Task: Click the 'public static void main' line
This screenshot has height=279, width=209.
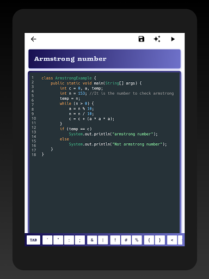Action: tap(96, 83)
